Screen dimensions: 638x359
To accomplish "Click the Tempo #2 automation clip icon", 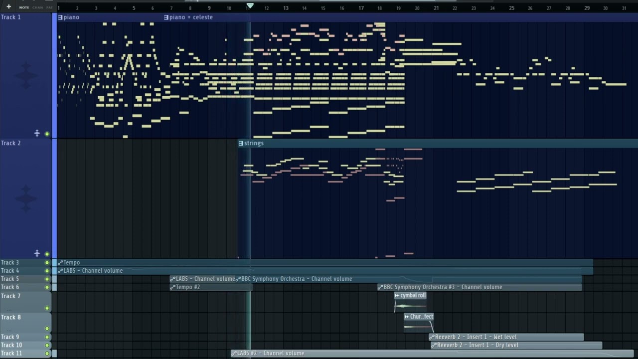I will tap(172, 287).
